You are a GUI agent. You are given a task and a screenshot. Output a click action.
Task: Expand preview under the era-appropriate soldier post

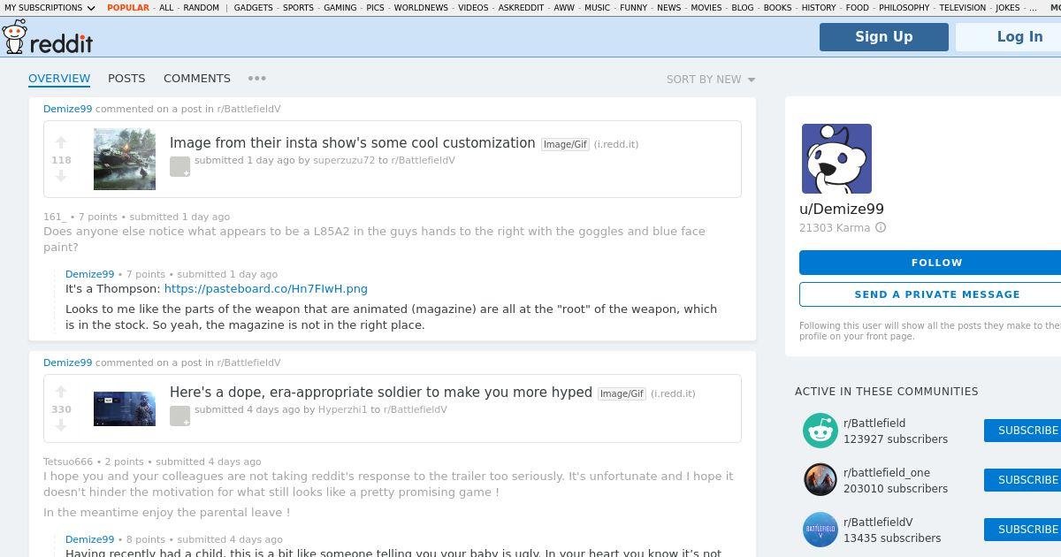click(x=179, y=416)
